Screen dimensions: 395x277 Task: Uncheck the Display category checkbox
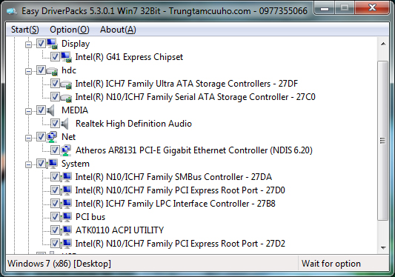click(41, 43)
